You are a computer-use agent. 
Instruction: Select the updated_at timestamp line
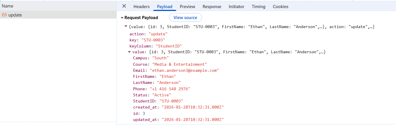[178, 120]
